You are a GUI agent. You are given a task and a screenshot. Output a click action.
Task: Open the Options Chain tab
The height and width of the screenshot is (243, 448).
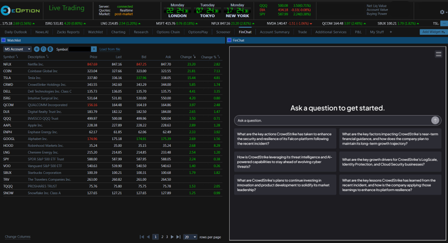(168, 32)
